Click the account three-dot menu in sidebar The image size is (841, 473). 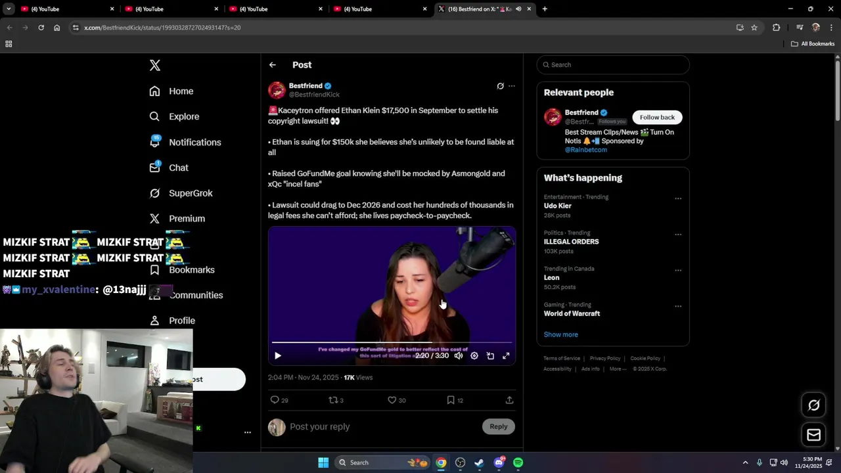[248, 432]
